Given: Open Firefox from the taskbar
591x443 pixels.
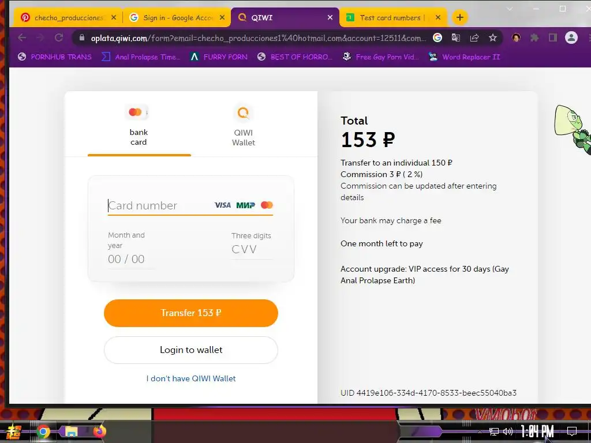Looking at the screenshot, I should tap(99, 431).
